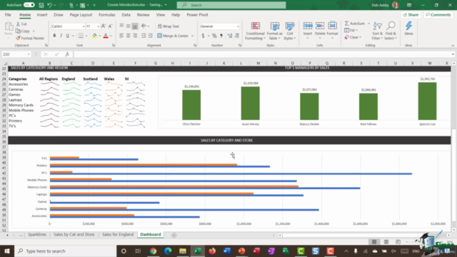Click the Format cells icon

click(x=332, y=26)
